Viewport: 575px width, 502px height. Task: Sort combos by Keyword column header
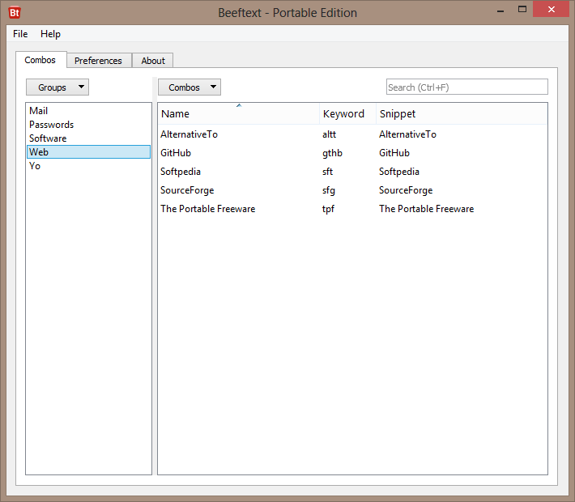tap(343, 114)
